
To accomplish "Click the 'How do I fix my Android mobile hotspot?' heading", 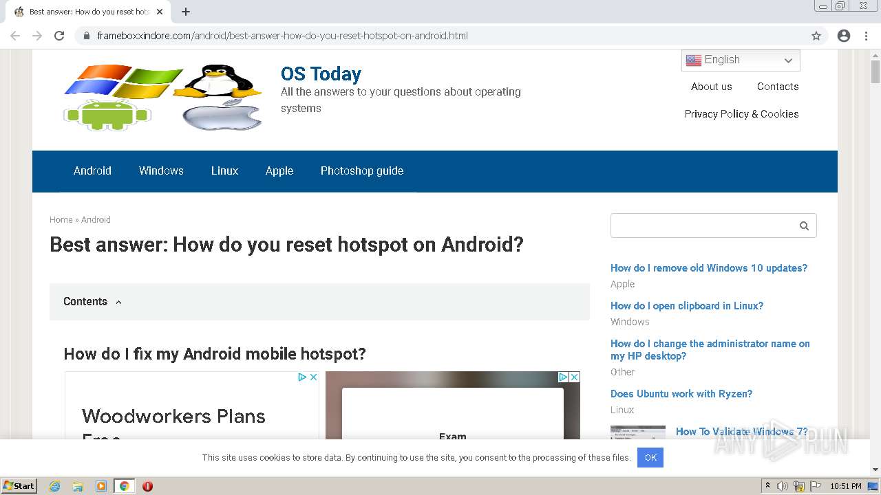I will click(x=215, y=354).
